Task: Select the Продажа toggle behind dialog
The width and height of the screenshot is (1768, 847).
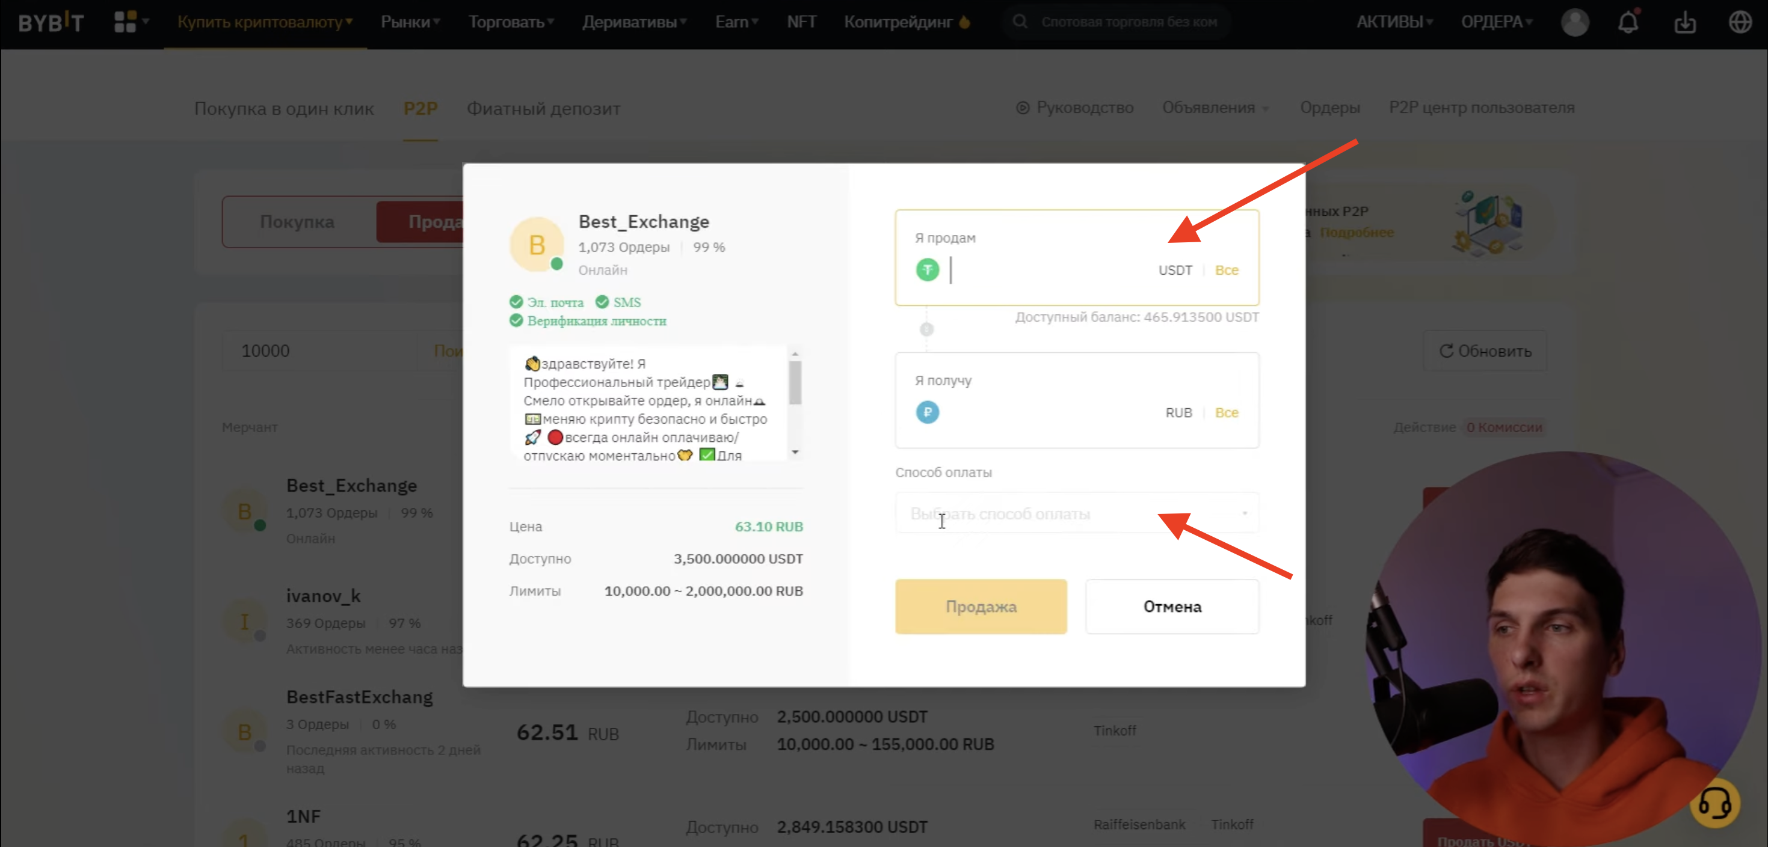Action: pos(420,222)
